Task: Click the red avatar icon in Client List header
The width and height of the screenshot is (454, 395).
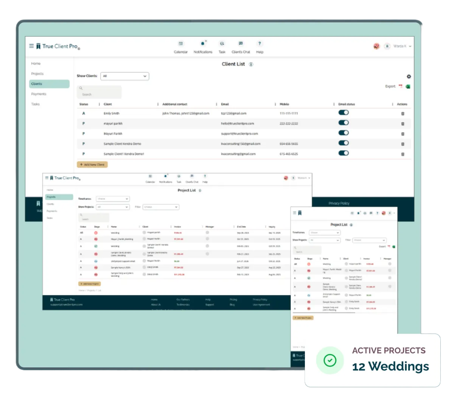Action: point(376,46)
